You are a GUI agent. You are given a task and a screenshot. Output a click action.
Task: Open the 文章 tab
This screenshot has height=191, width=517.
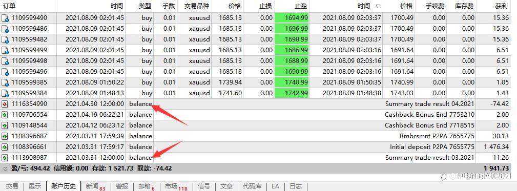226,186
